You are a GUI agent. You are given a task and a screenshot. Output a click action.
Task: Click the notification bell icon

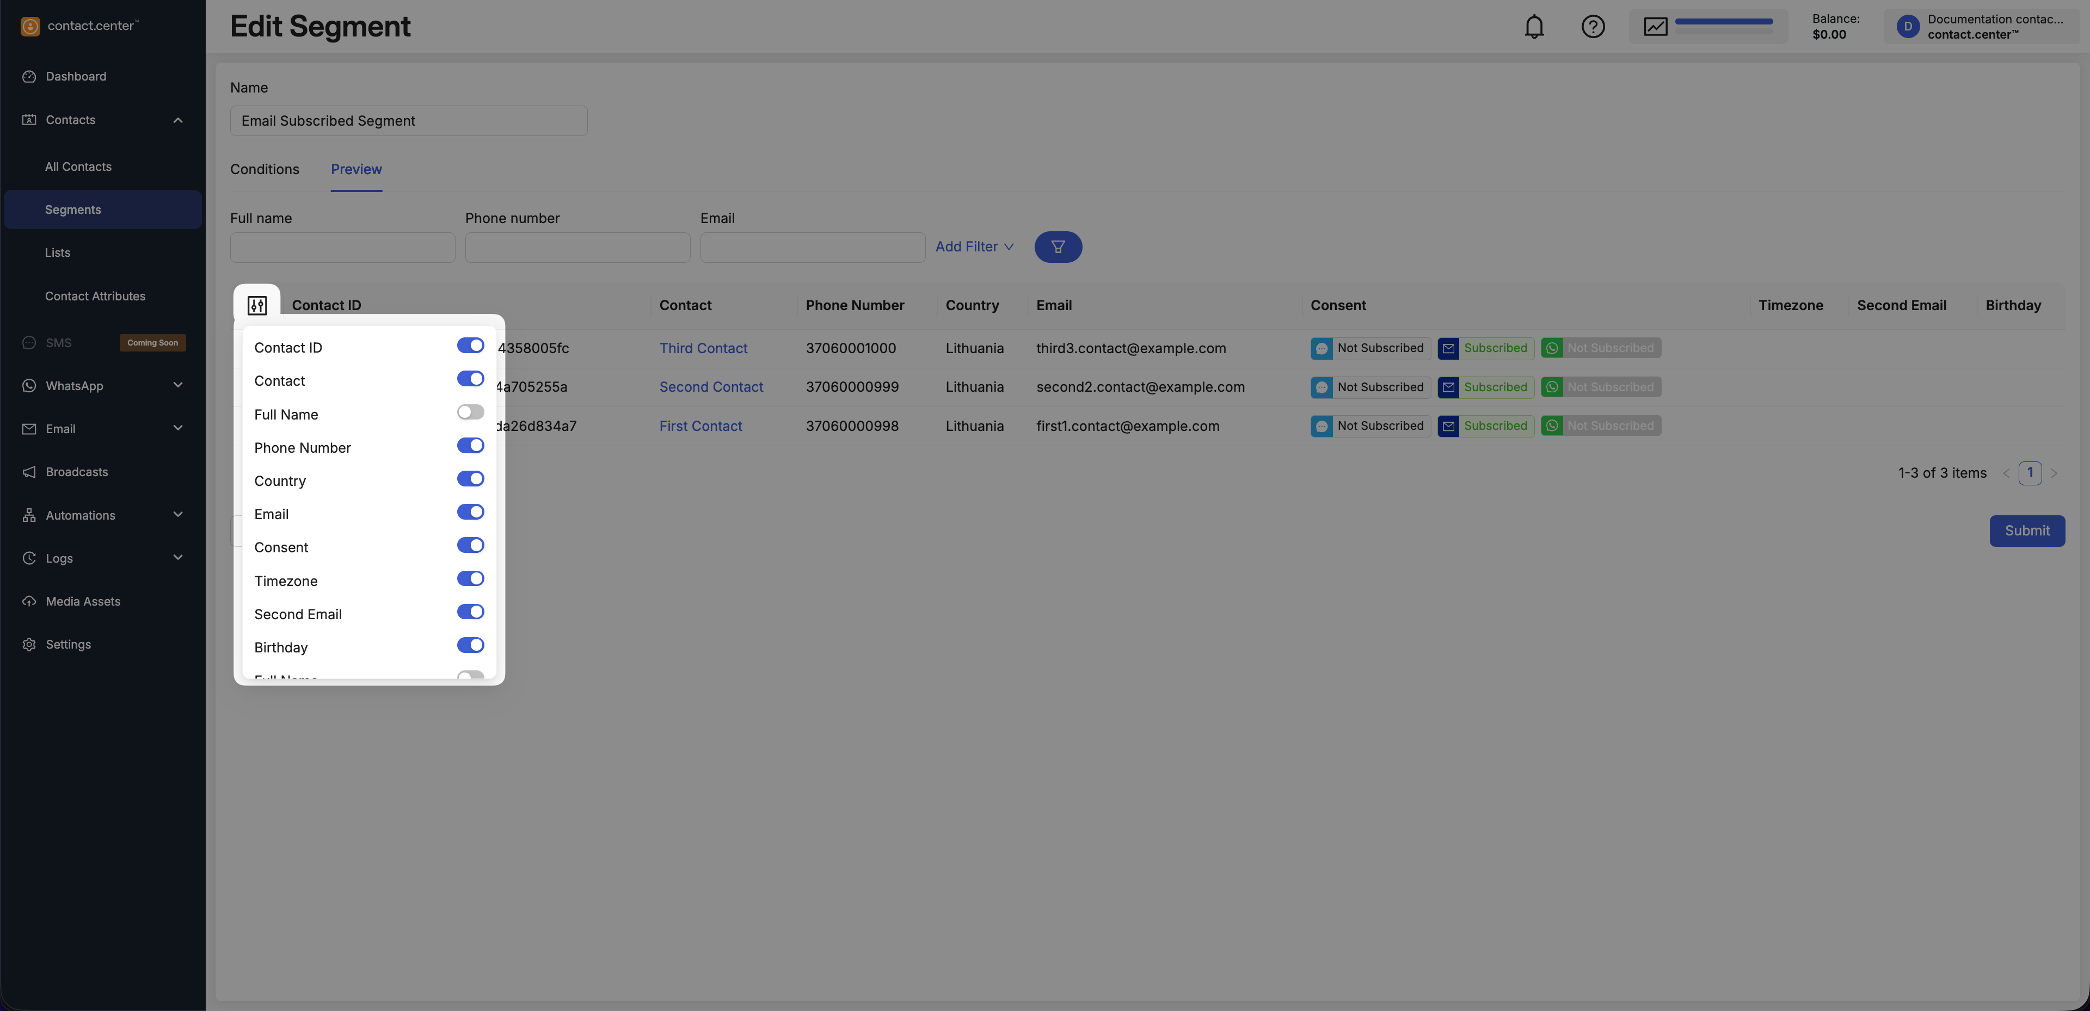click(x=1533, y=27)
